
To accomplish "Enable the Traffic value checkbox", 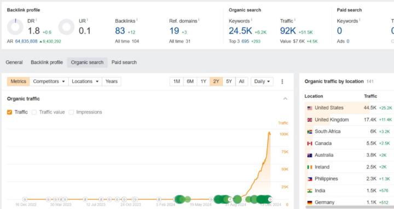I will 34,112.
